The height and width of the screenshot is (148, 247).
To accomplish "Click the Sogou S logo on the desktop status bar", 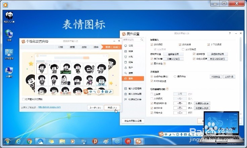I will (161, 134).
